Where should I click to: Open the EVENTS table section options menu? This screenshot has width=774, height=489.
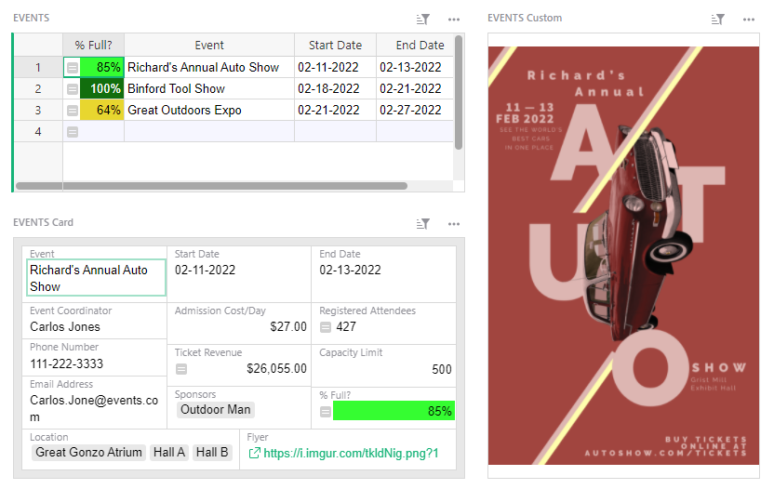[454, 19]
